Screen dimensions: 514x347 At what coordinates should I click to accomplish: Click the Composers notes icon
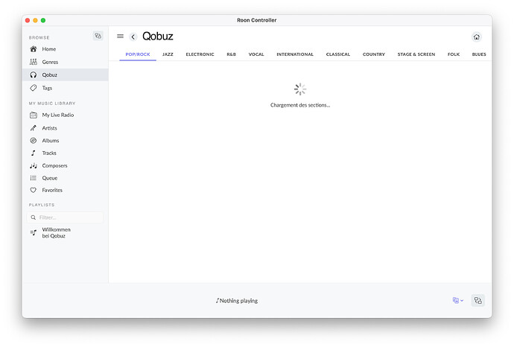coord(34,166)
